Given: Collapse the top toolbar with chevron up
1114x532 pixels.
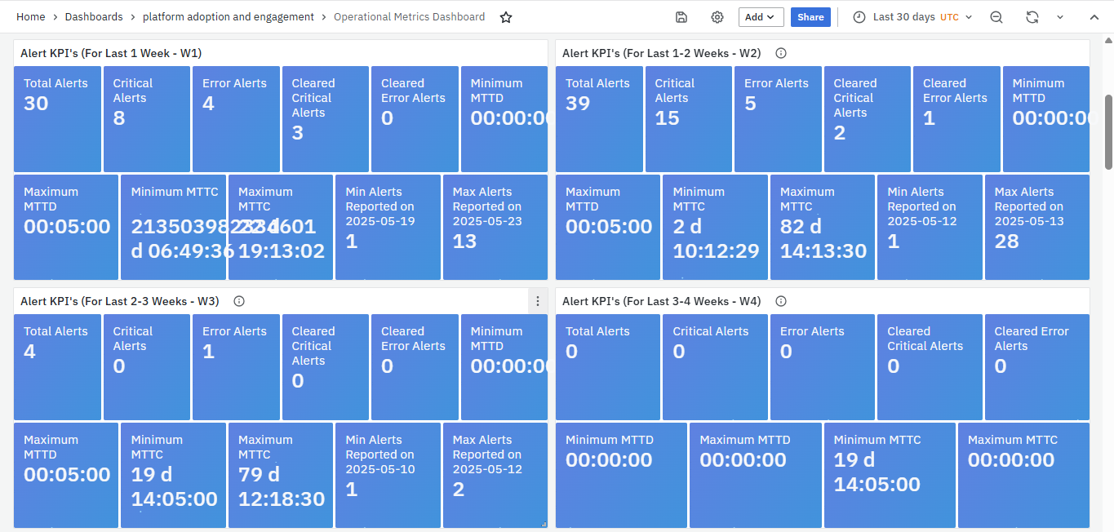Looking at the screenshot, I should [1094, 17].
